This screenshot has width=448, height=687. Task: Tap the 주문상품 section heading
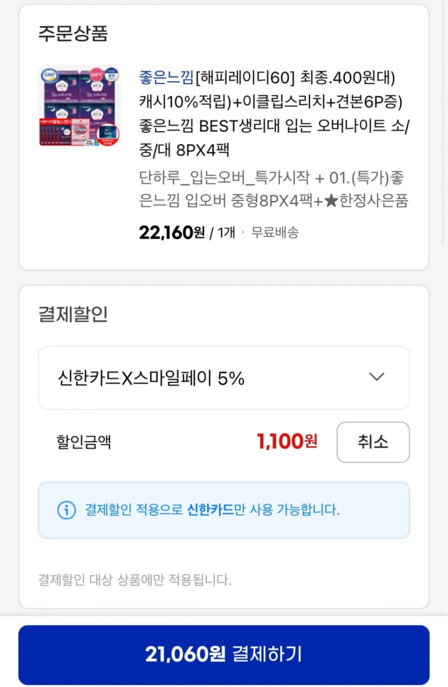tap(73, 33)
